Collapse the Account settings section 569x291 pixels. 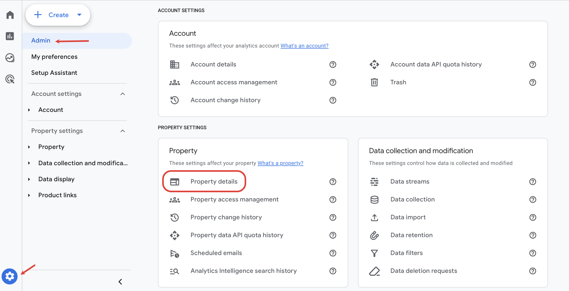click(123, 94)
